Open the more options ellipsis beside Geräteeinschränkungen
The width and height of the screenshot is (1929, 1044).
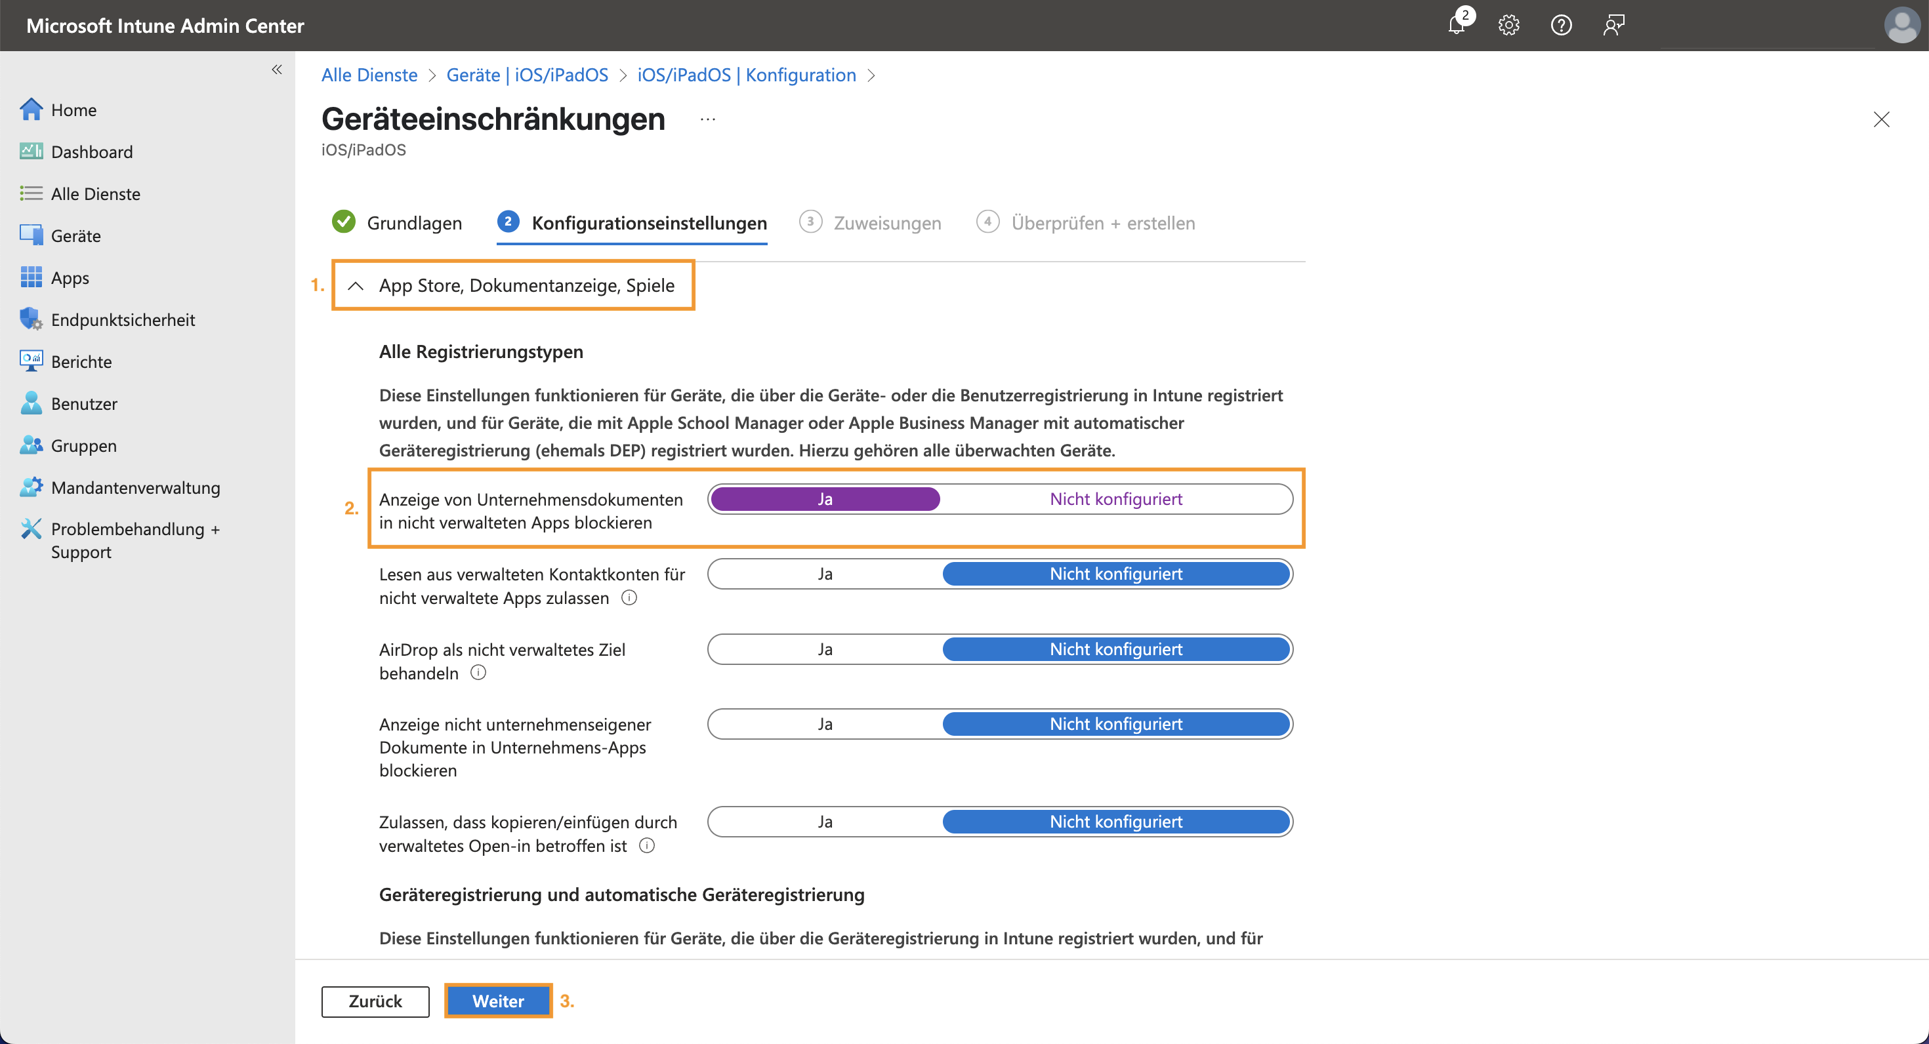708,119
